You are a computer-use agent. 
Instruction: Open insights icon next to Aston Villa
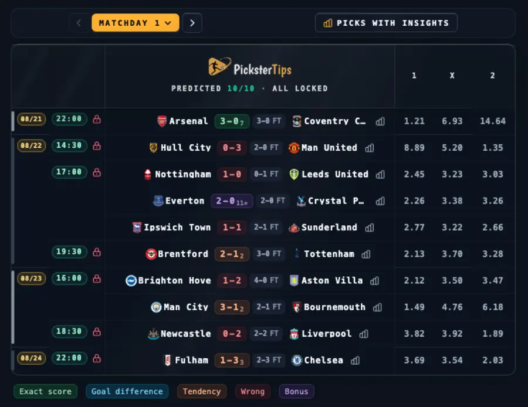coord(374,281)
